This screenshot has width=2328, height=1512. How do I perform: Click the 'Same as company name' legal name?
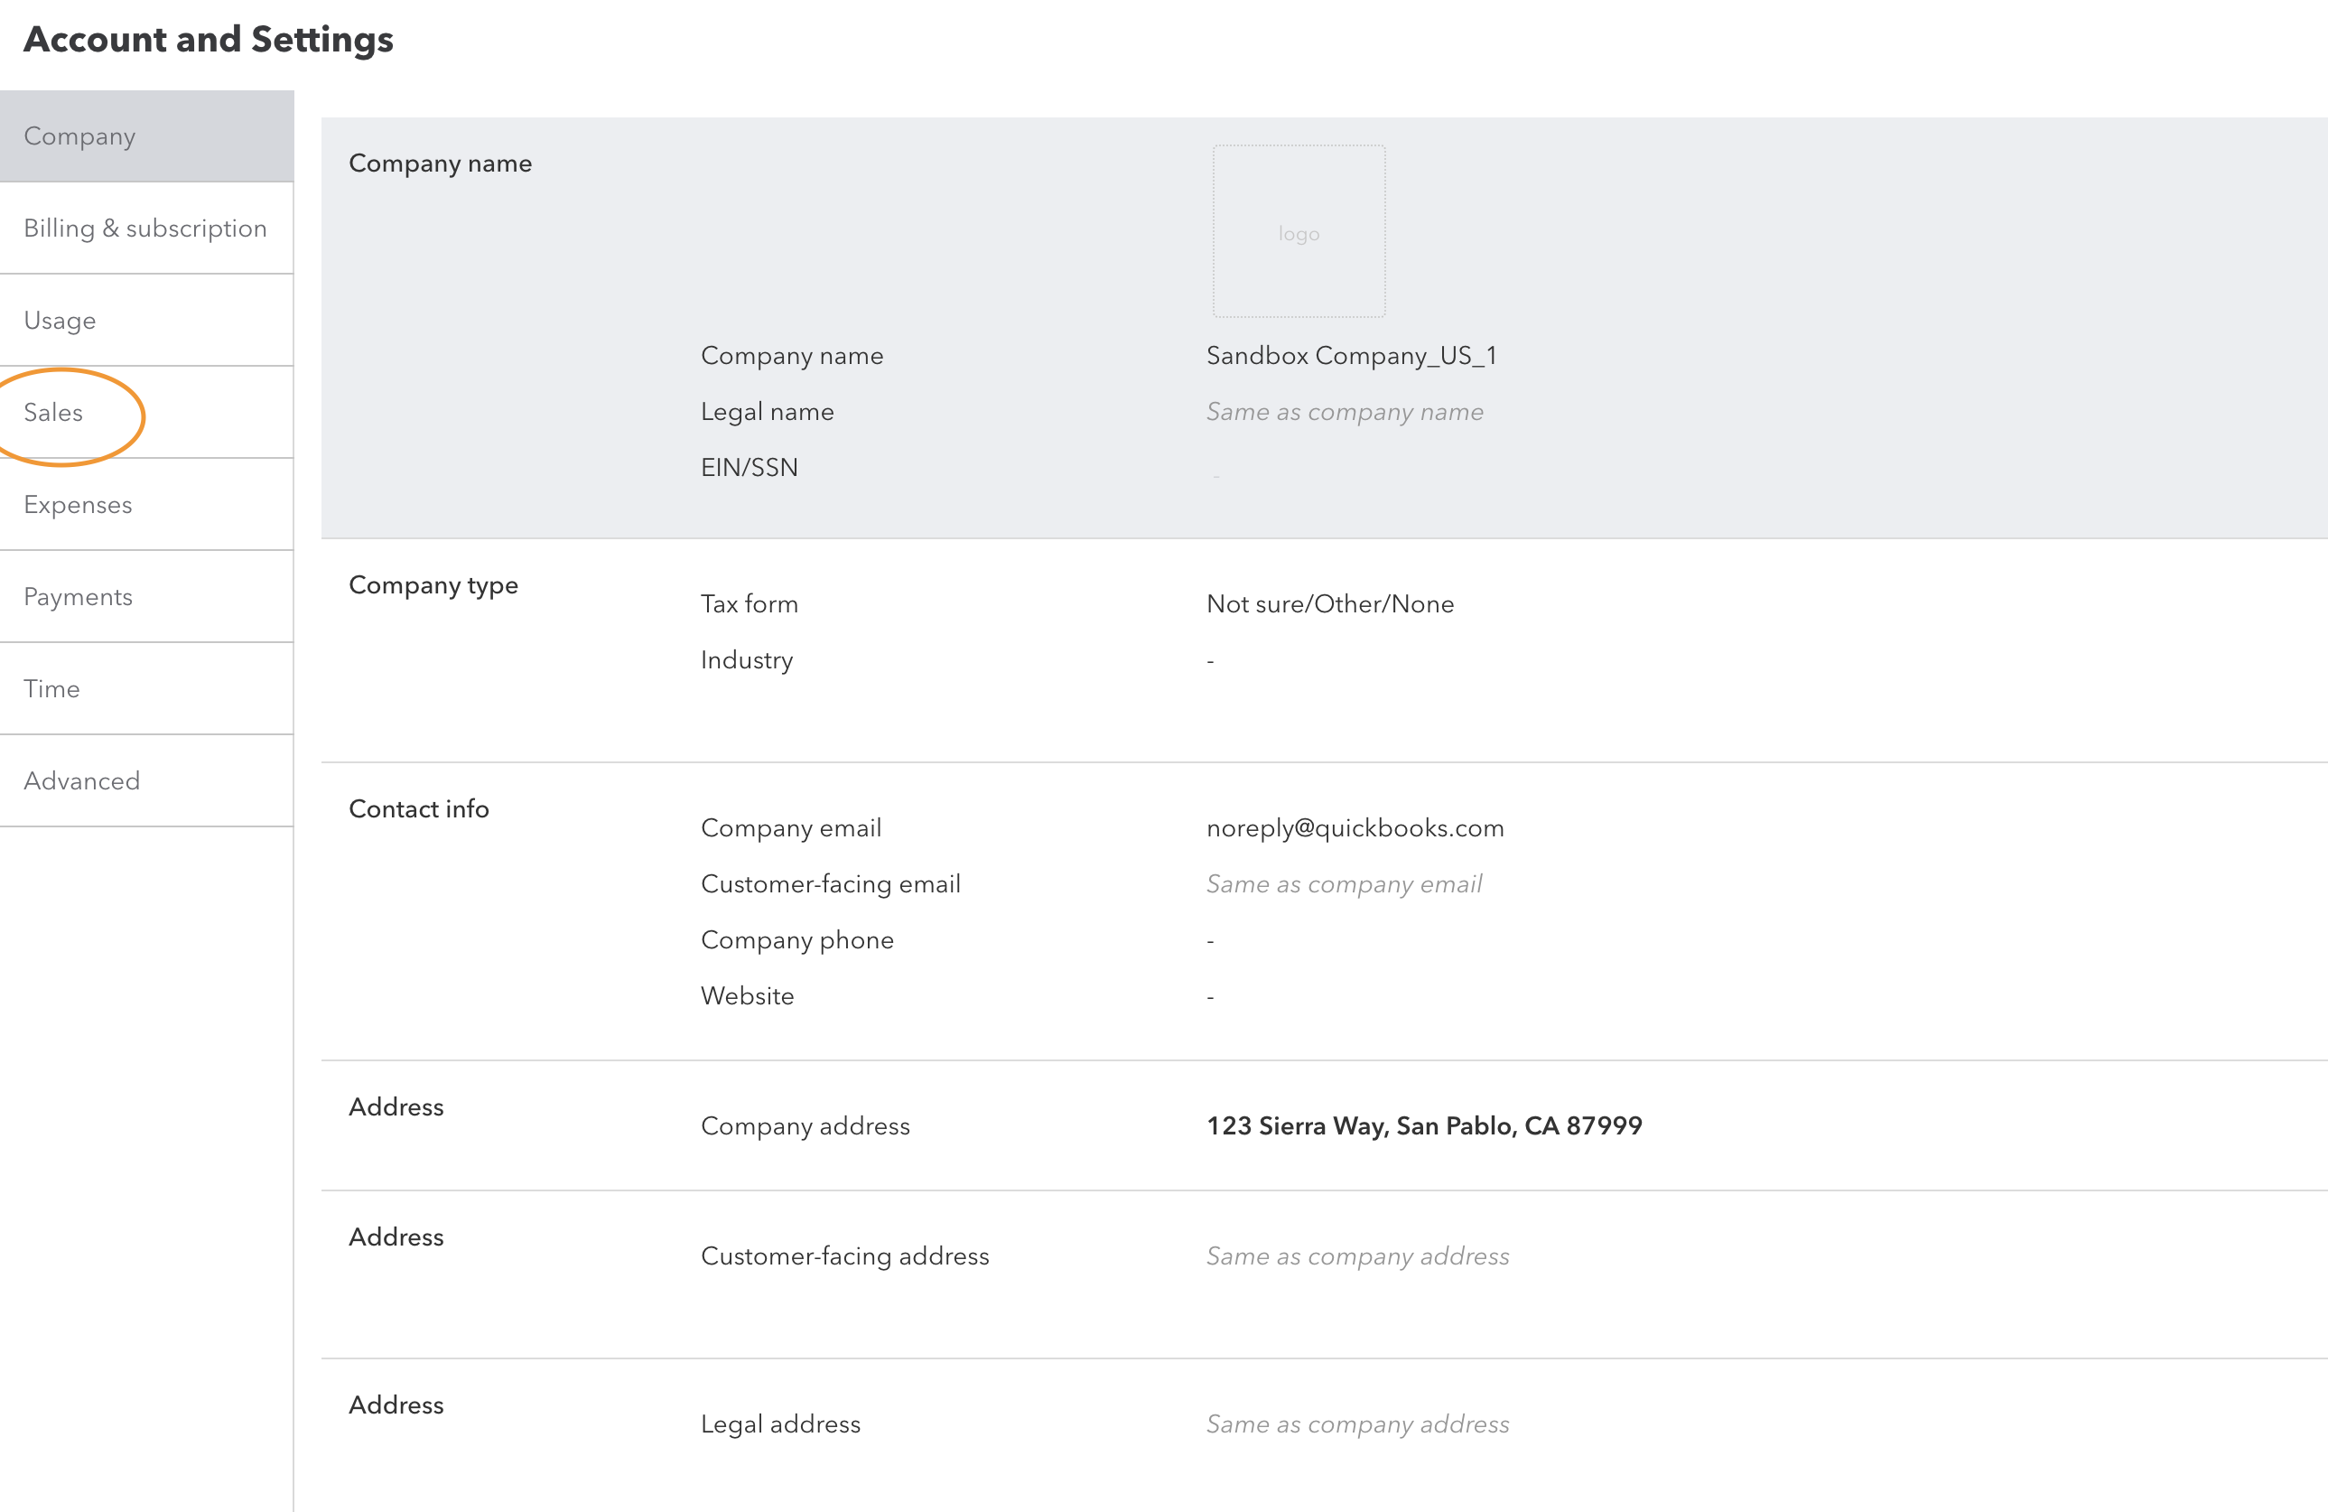(x=1344, y=412)
